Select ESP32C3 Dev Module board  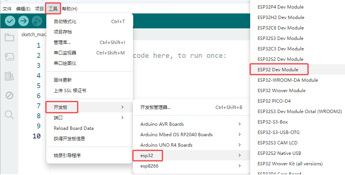[298, 49]
